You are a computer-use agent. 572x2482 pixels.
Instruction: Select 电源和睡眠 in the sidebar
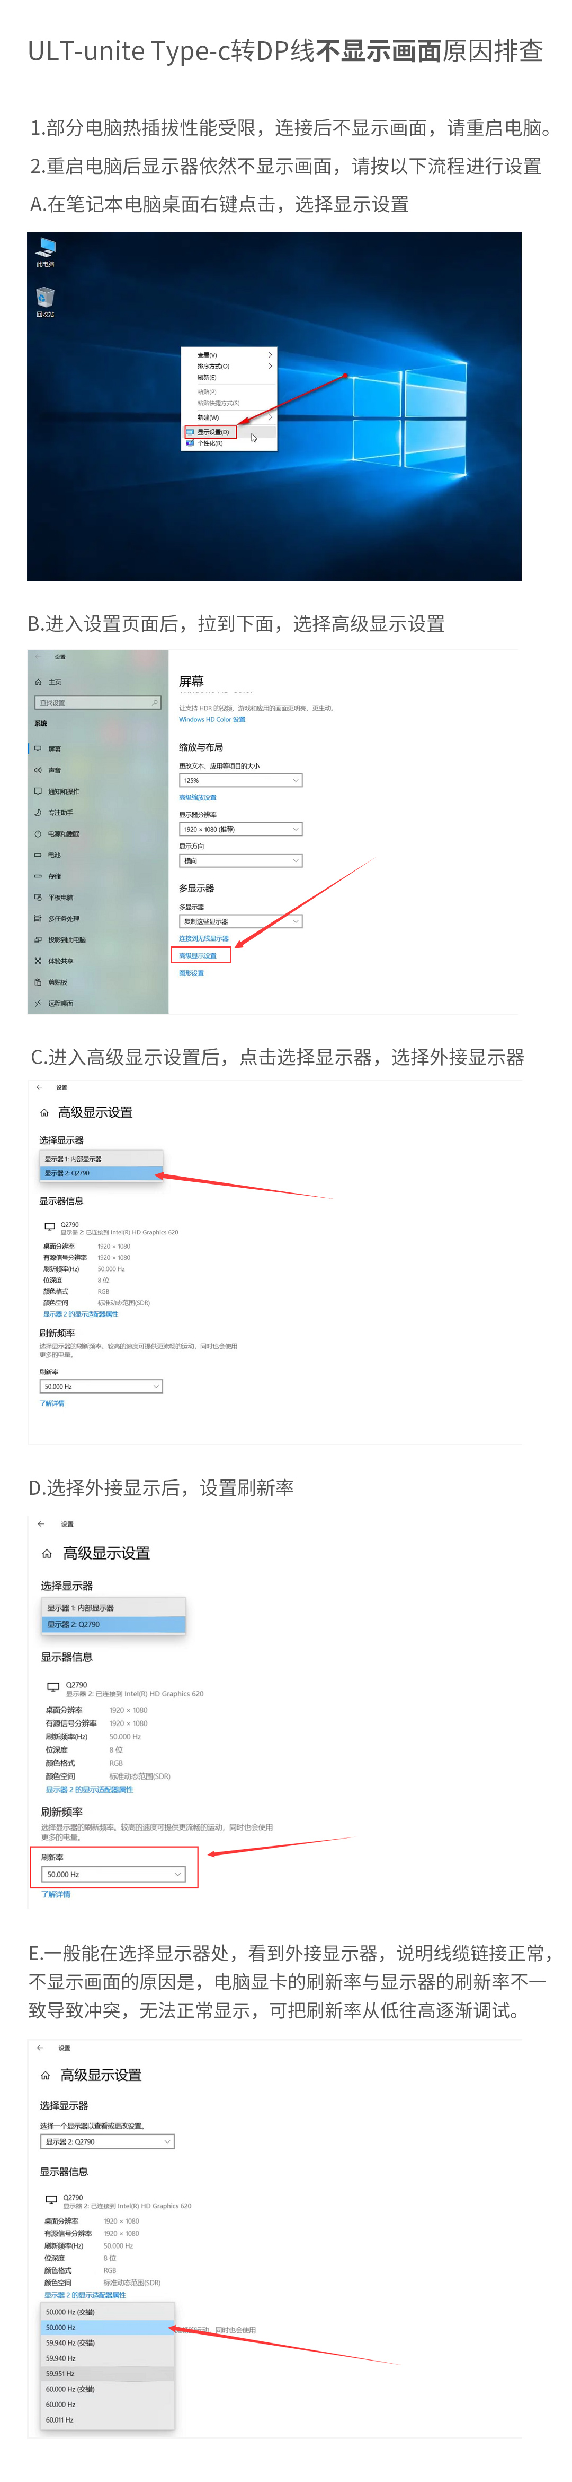point(57,833)
